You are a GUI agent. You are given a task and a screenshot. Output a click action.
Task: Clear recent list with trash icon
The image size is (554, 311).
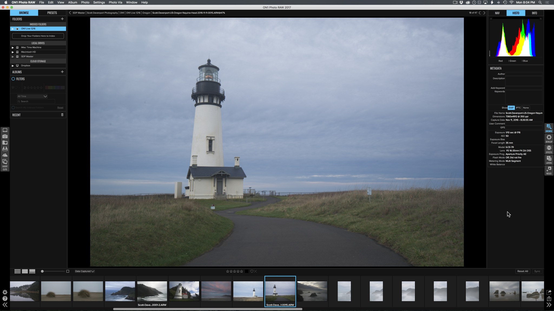62,115
